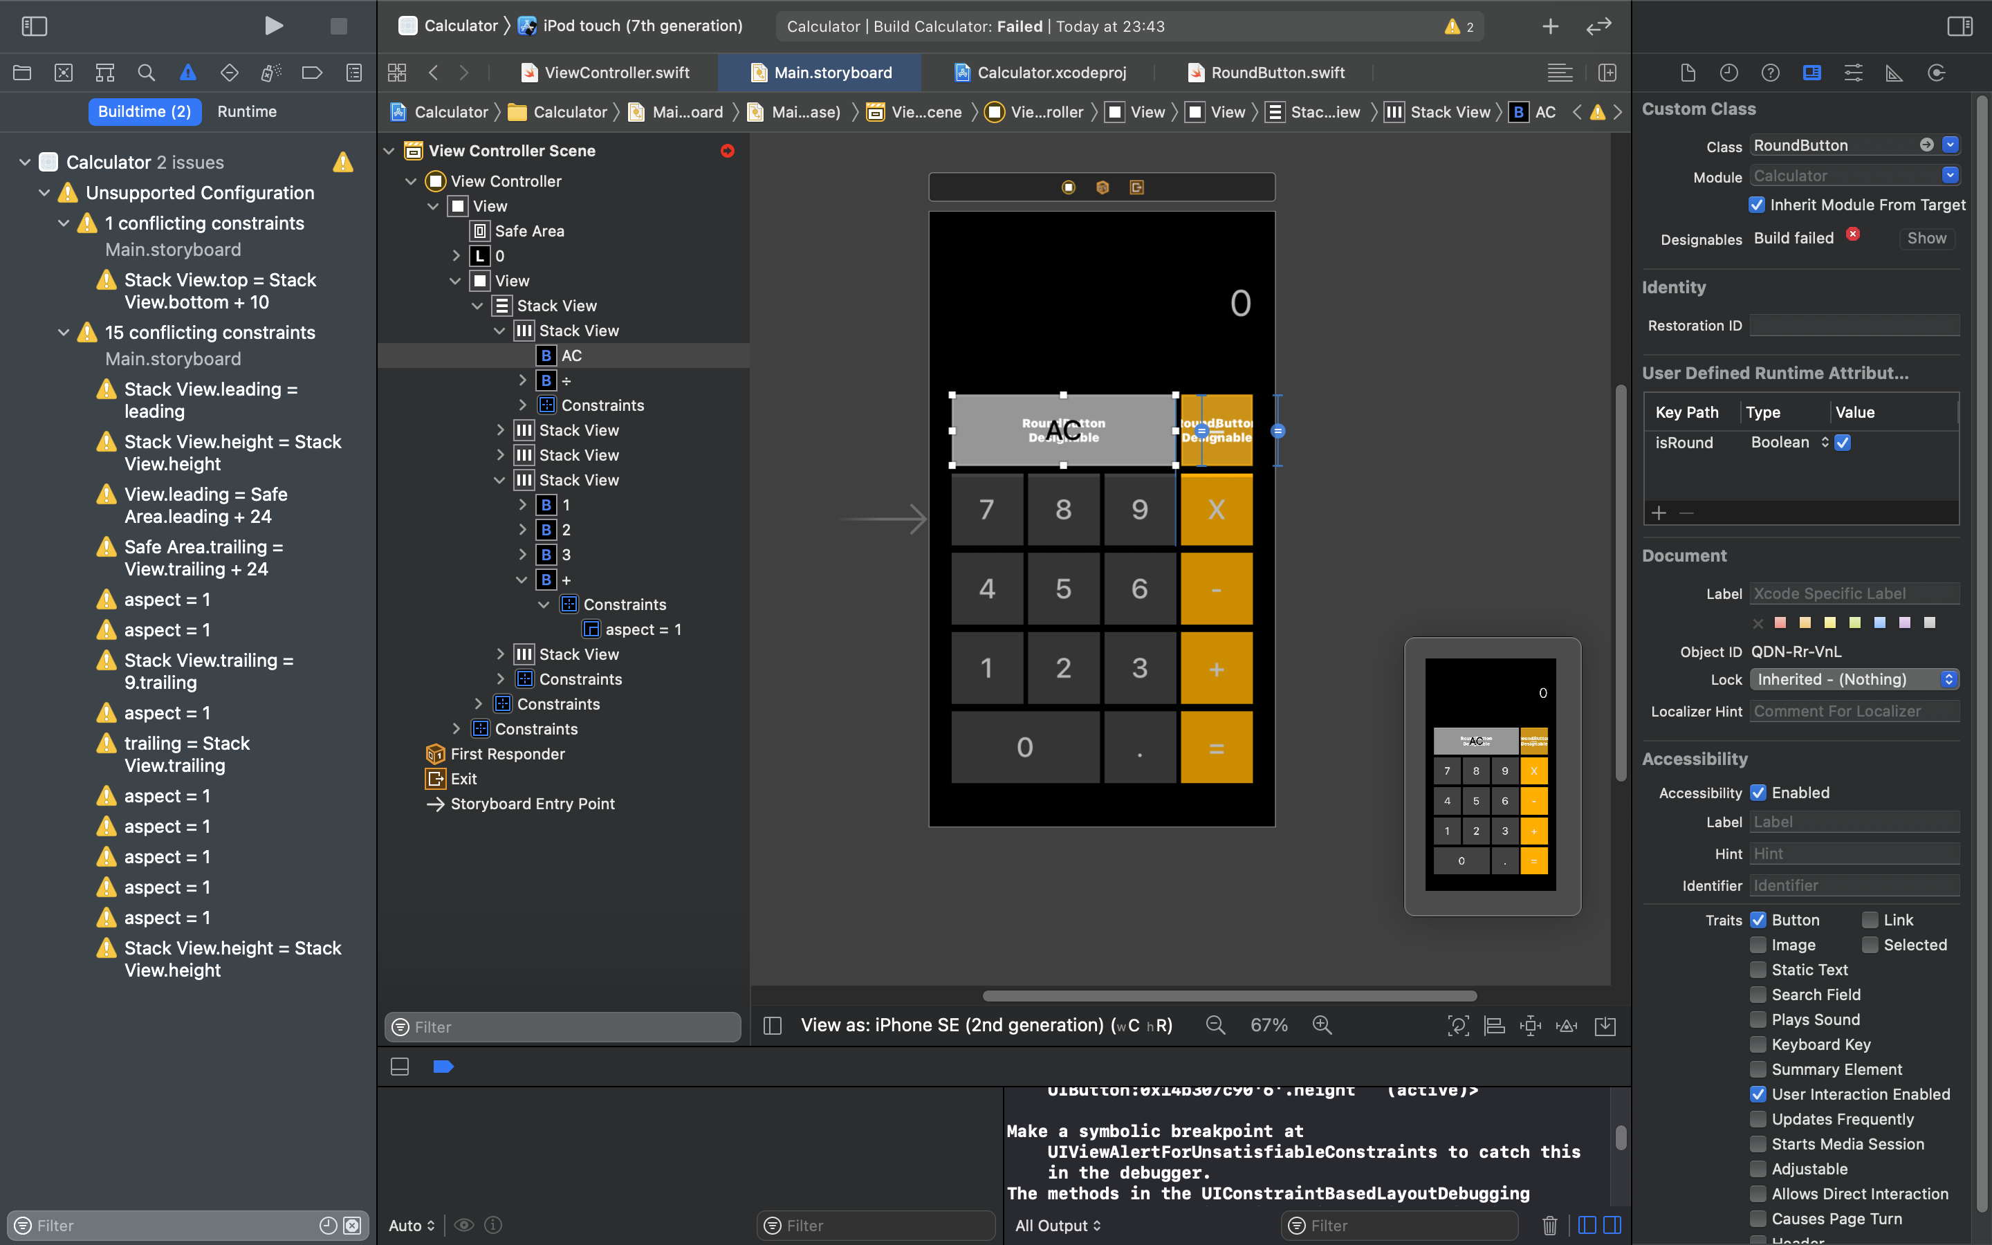Open the Issue navigator
Viewport: 1992px width, 1245px height.
tap(187, 73)
